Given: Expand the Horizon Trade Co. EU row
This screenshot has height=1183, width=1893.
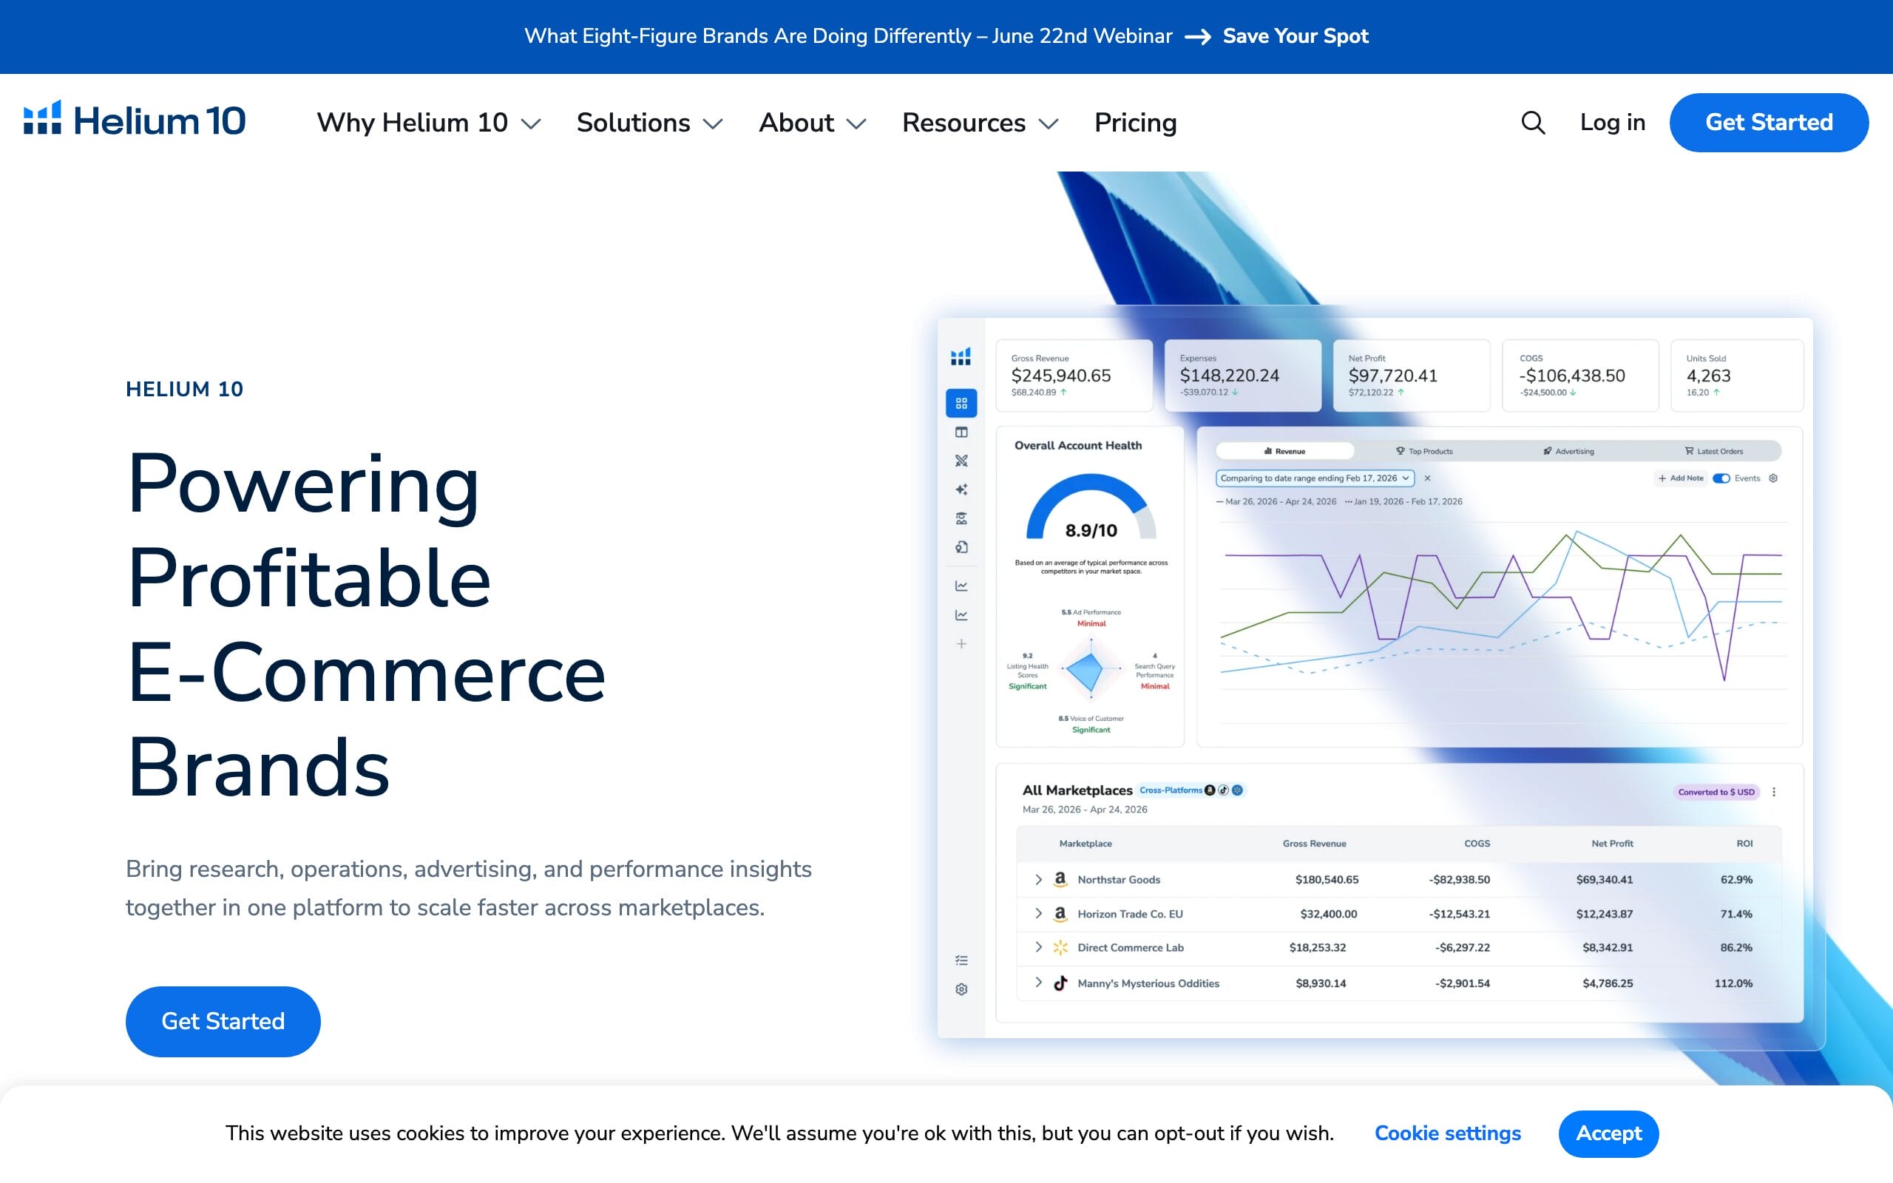Looking at the screenshot, I should coord(1038,913).
